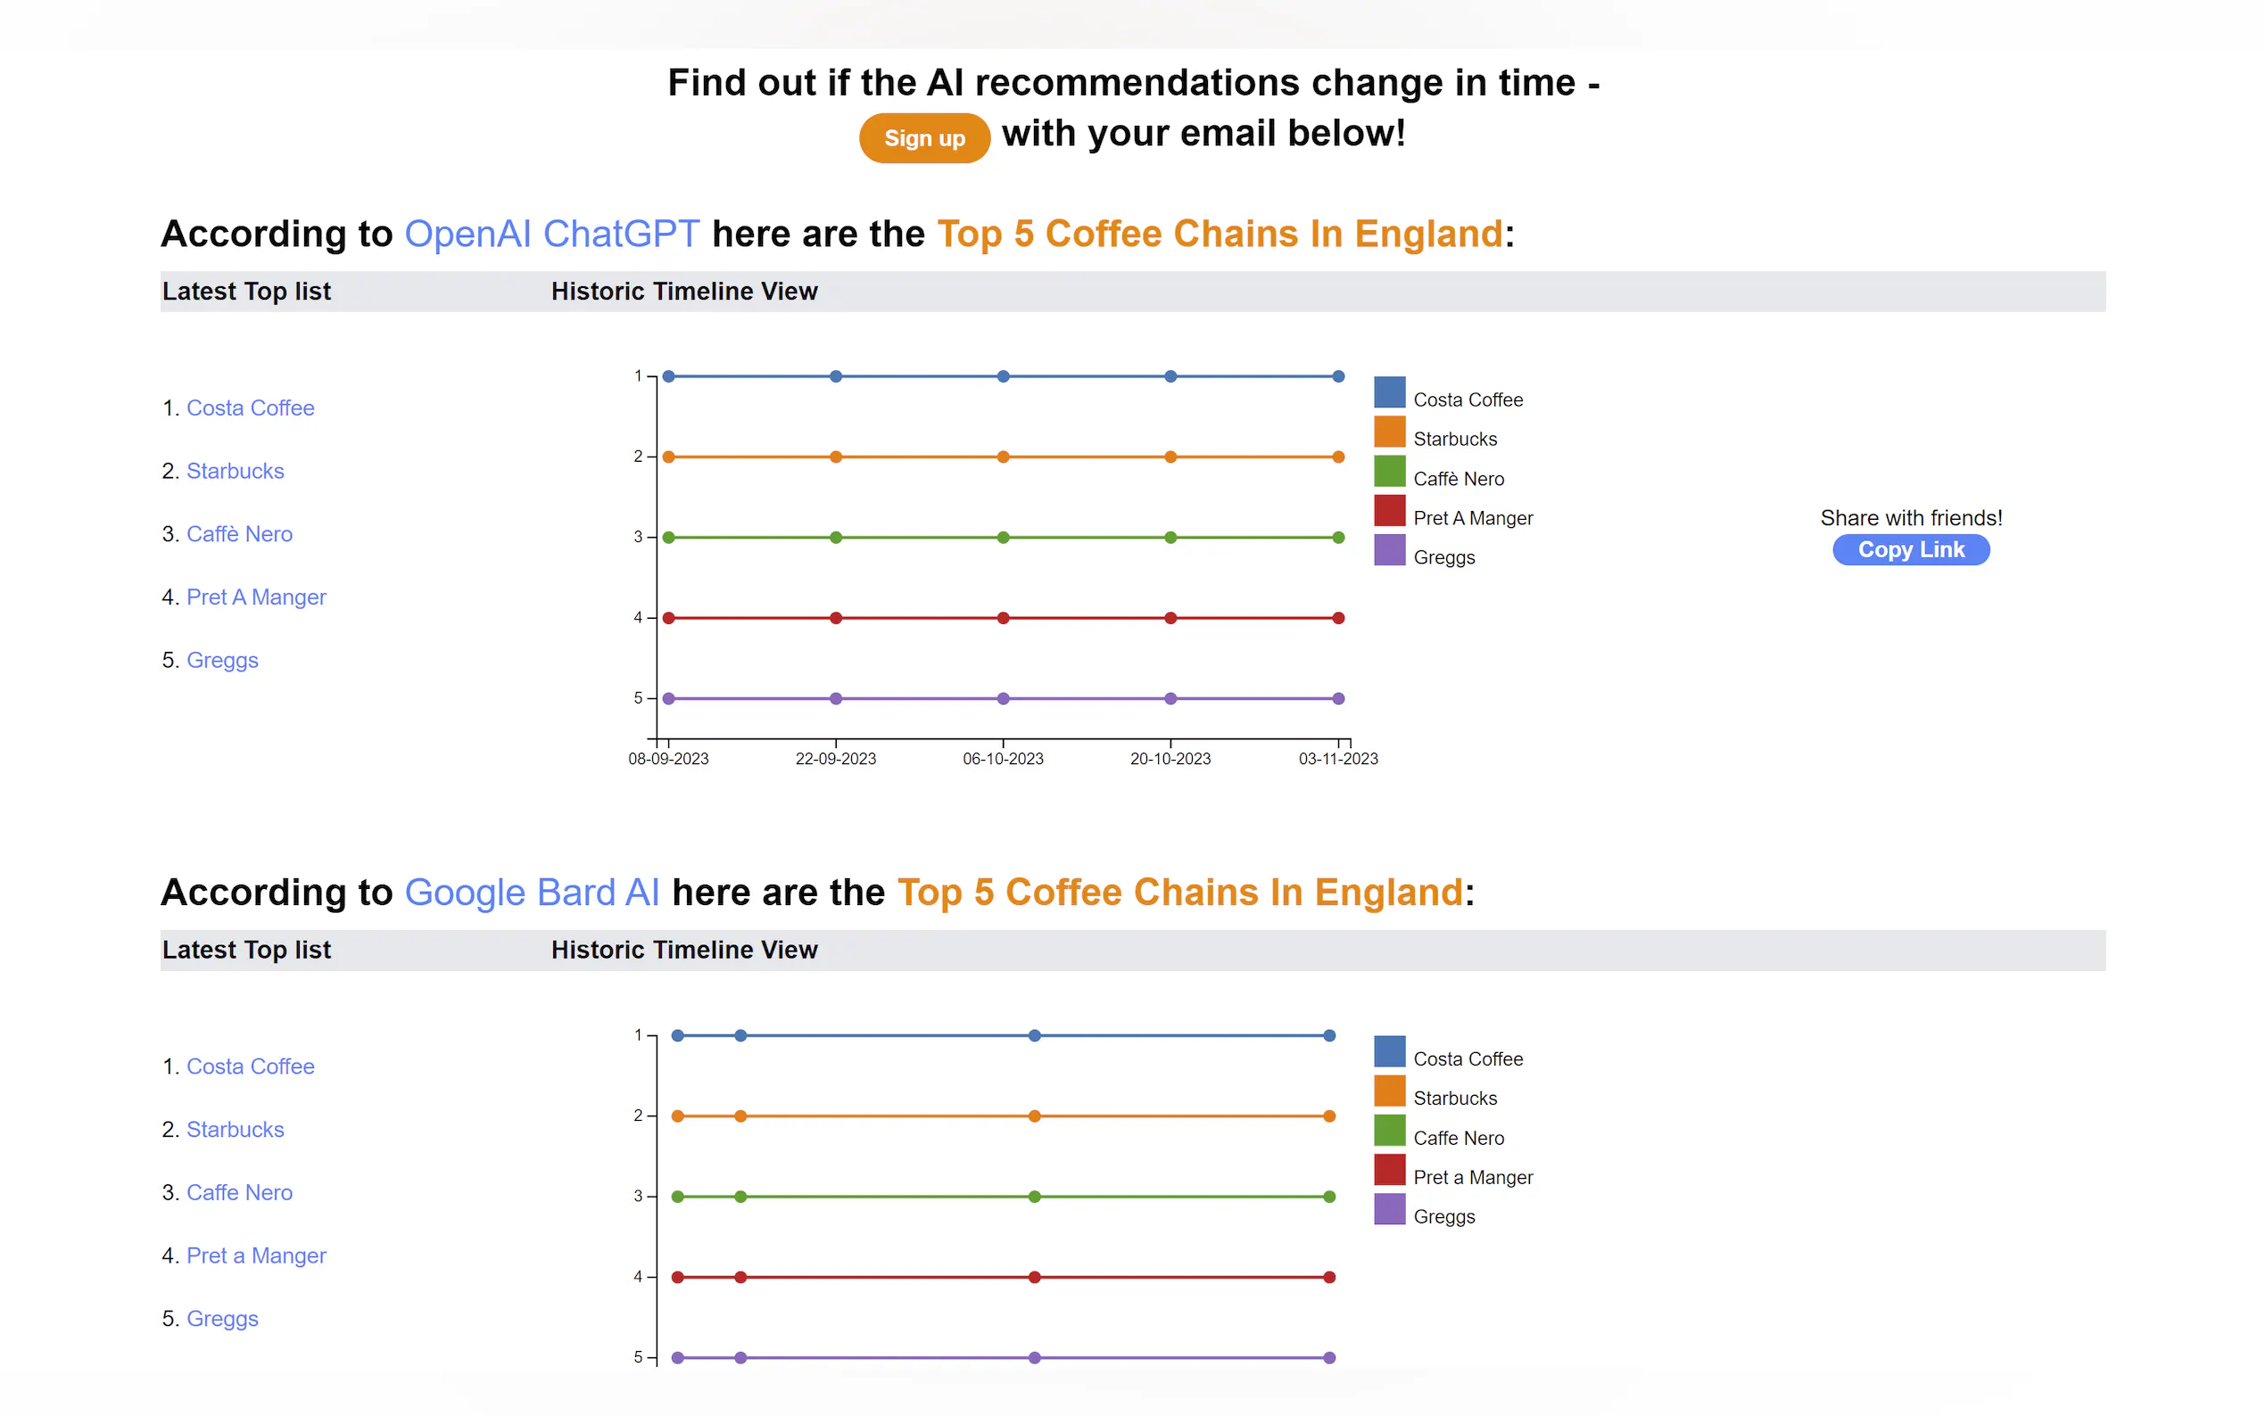This screenshot has height=1416, width=2266.
Task: Click Greggs point at 08-09-2023 in ChatGPT chart
Action: point(669,698)
